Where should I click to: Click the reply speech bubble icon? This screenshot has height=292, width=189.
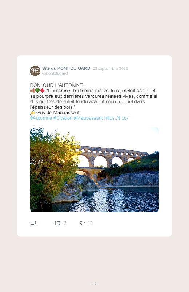pos(33,223)
